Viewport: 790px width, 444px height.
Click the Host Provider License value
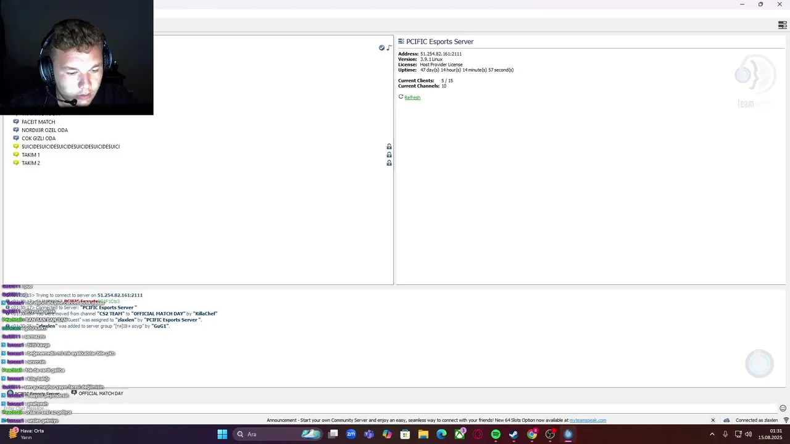pos(441,65)
